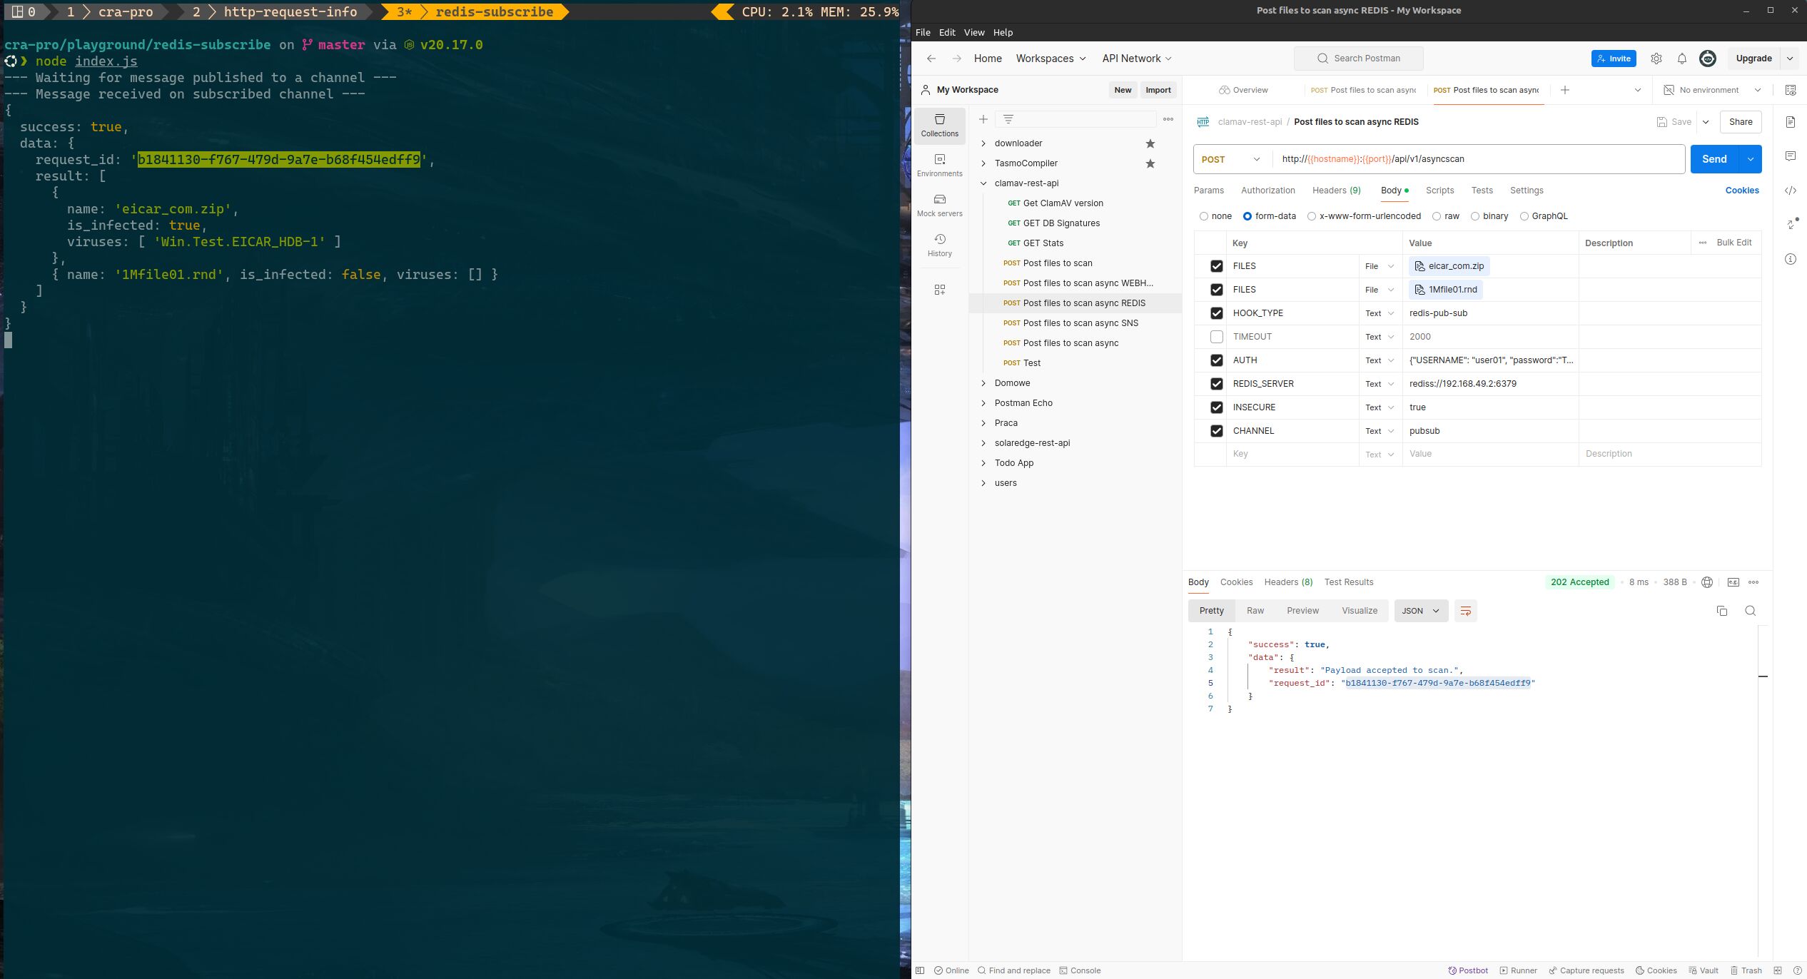Toggle word wrap in response viewer
The width and height of the screenshot is (1807, 979).
1465,611
